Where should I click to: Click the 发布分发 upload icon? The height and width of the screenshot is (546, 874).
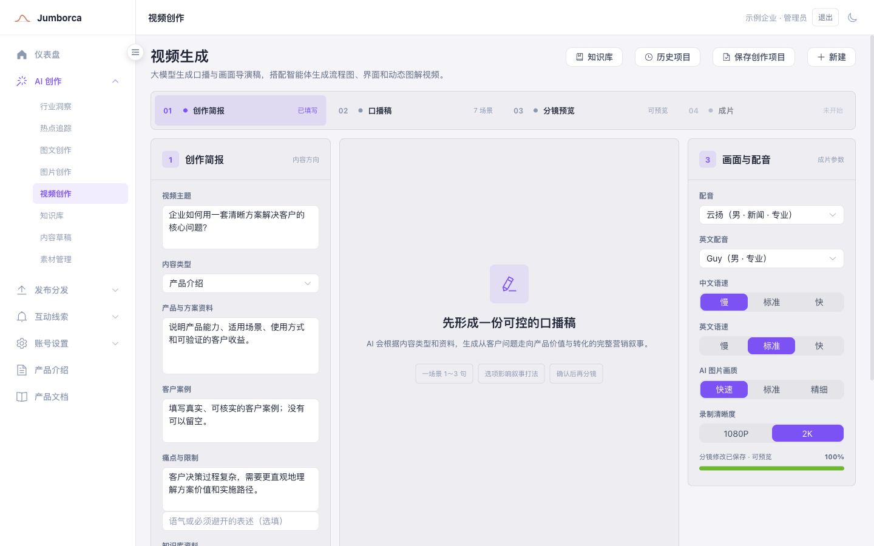coord(22,290)
